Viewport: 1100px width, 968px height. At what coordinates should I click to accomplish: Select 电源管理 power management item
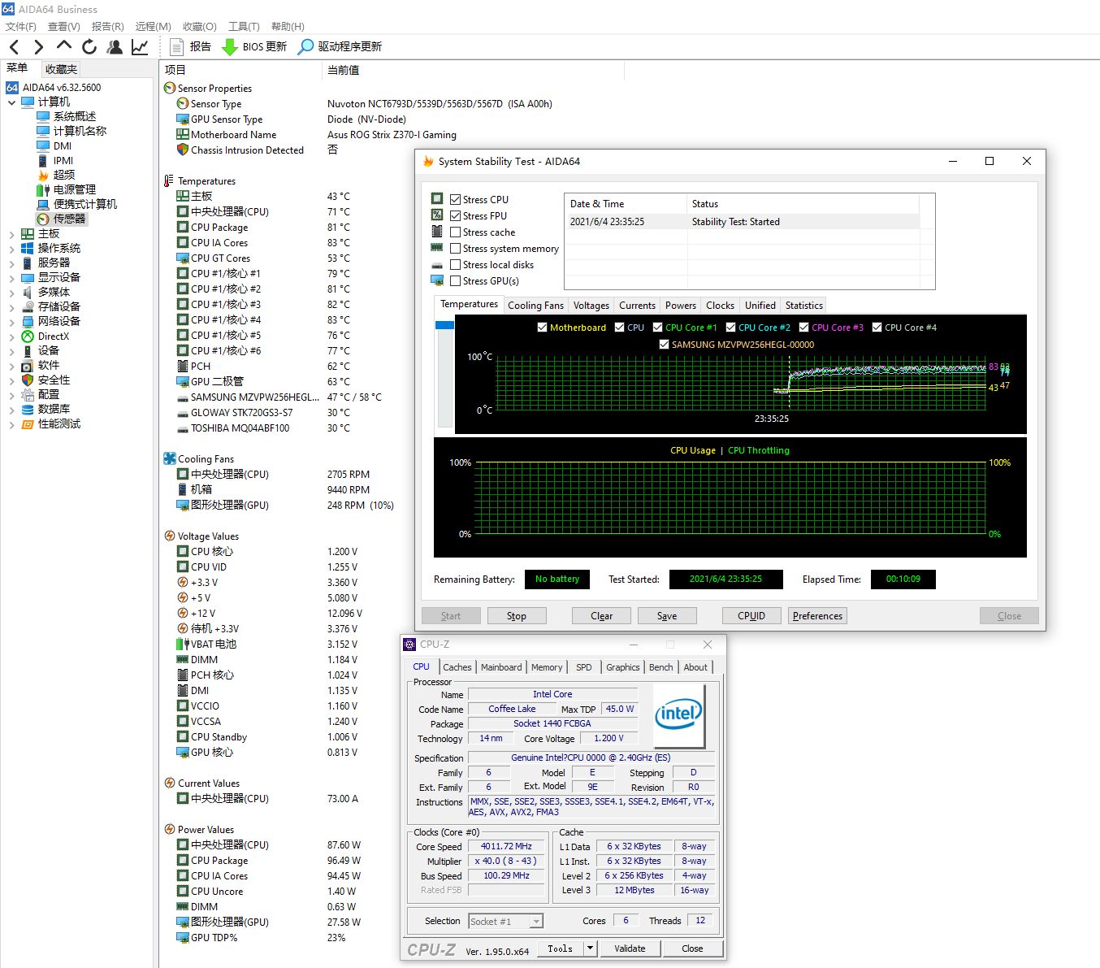(67, 189)
